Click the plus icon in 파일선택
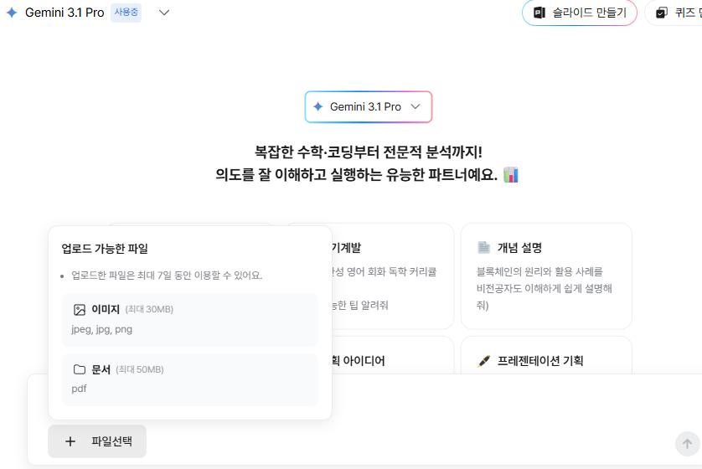The image size is (702, 469). [70, 441]
